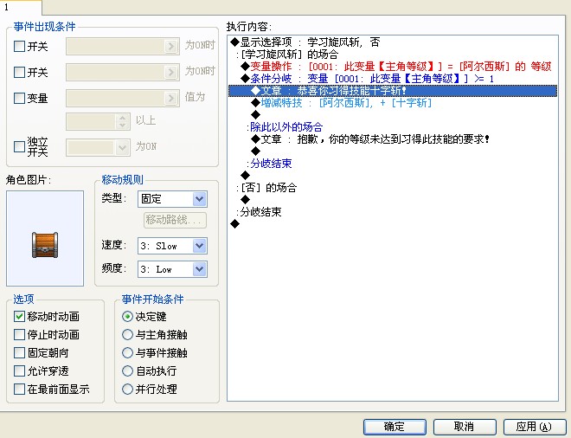The image size is (571, 438).
Task: Select the last empty ◆ command line
Action: pos(393,223)
